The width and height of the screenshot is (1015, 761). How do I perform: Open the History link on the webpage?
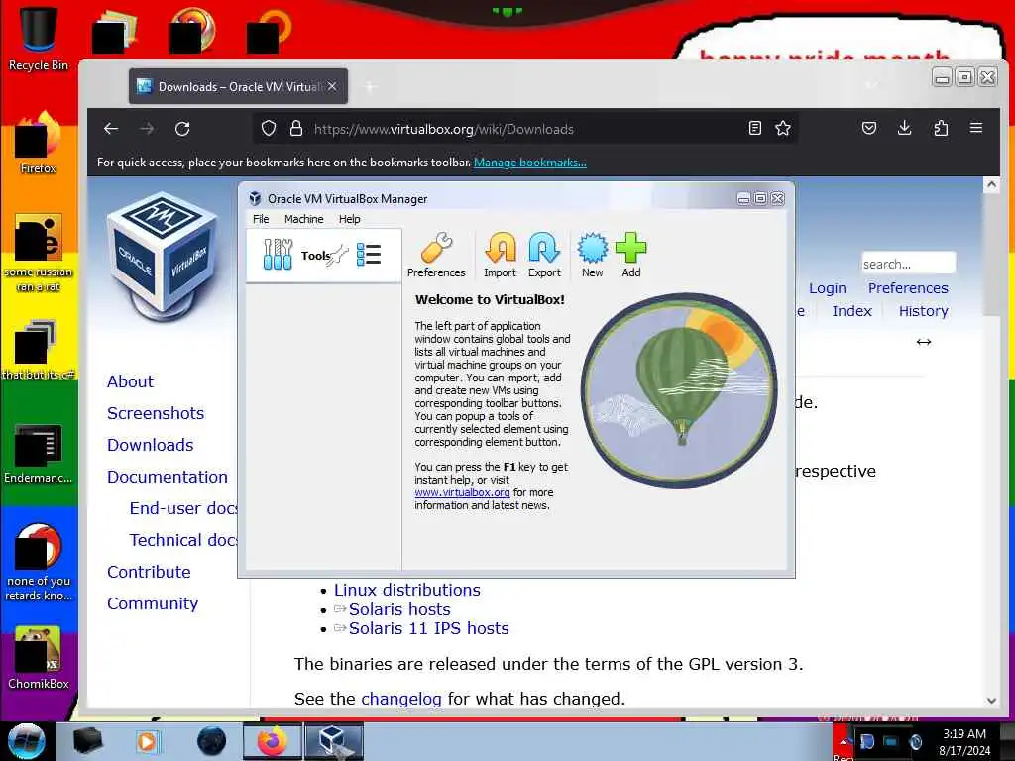tap(923, 310)
